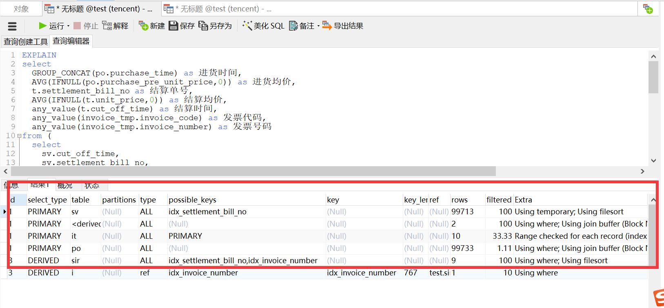Click the possible_keys column header
Screen dimensions: 664x308
coord(192,200)
